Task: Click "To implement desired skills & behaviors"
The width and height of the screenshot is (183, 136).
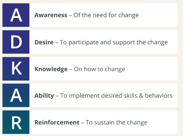Action: (x=116, y=96)
